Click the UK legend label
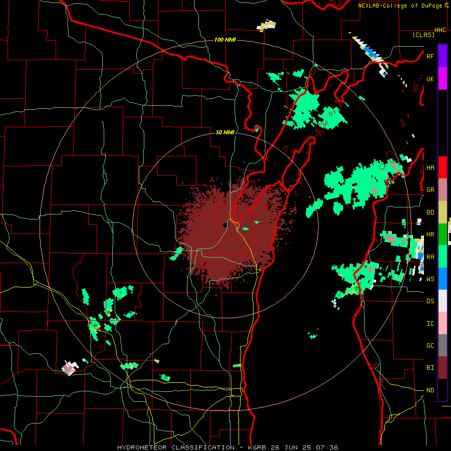The width and height of the screenshot is (451, 451). pos(430,79)
